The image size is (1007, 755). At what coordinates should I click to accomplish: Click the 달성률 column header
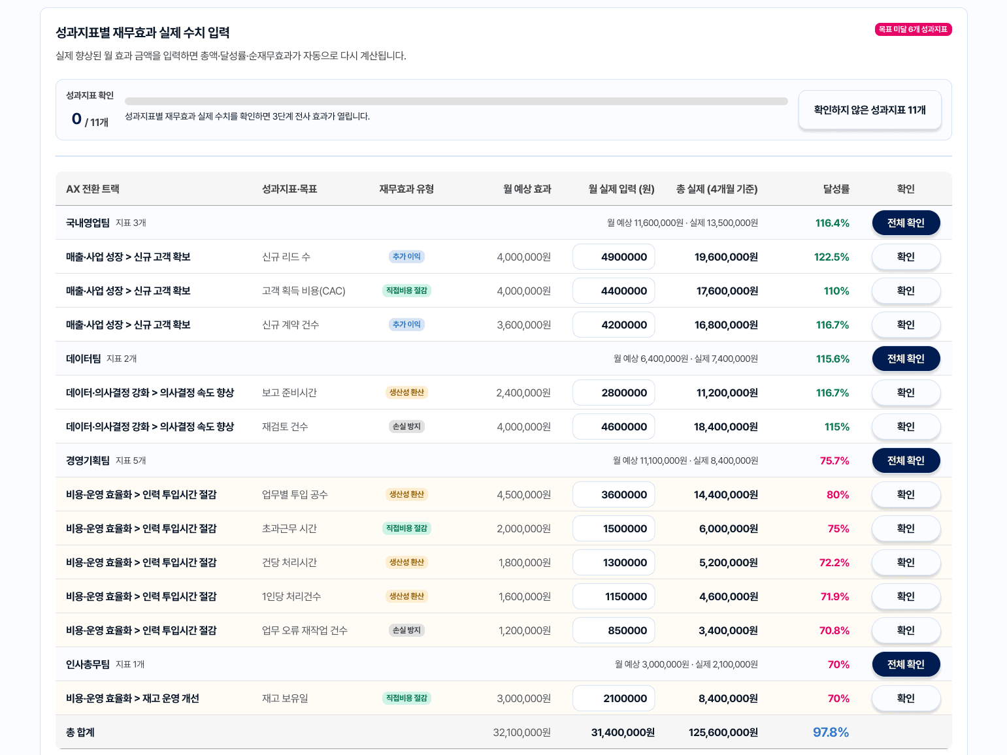click(x=836, y=189)
